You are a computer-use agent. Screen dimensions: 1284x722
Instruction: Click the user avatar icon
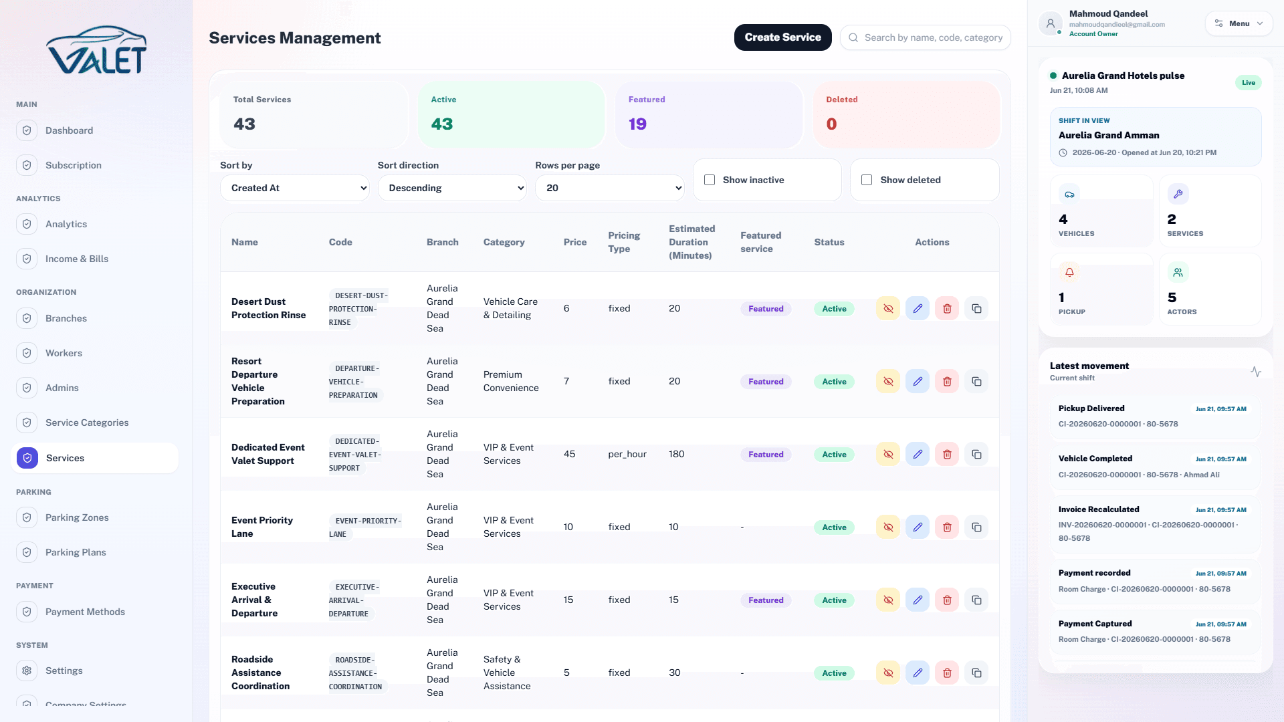1051,23
